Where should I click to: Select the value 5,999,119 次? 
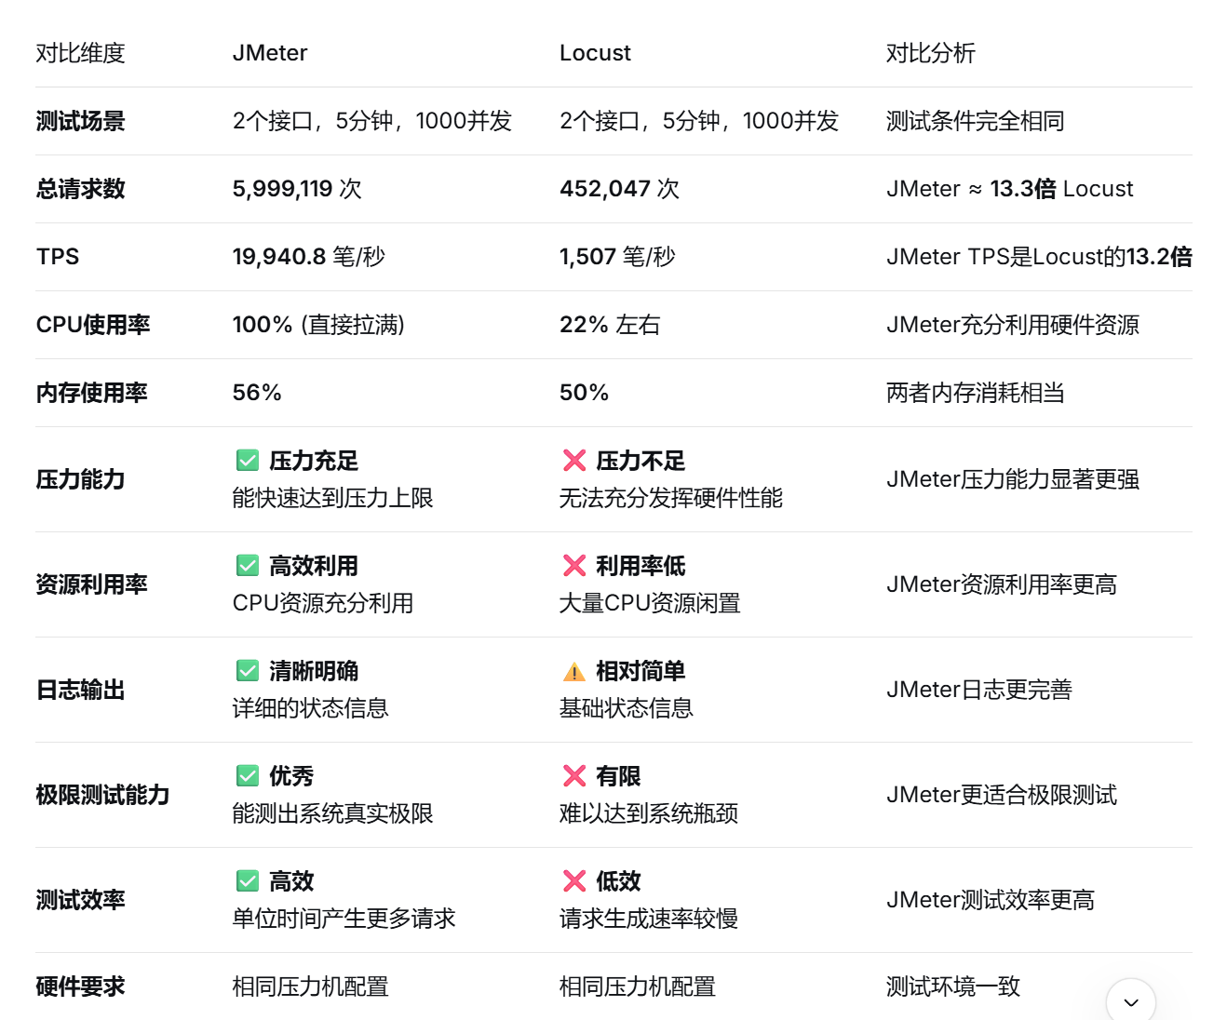pos(297,189)
